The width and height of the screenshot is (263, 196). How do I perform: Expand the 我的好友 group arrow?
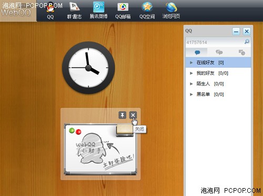[x=191, y=73]
